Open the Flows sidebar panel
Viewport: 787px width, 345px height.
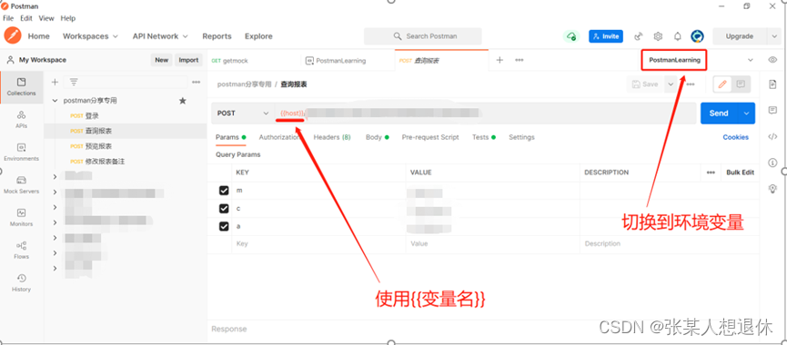[x=21, y=251]
